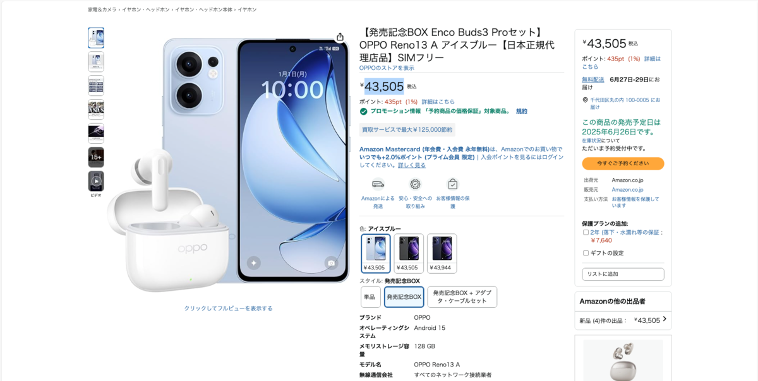Visit the OPPOのストアを表示 link
This screenshot has height=381, width=758.
tap(387, 68)
